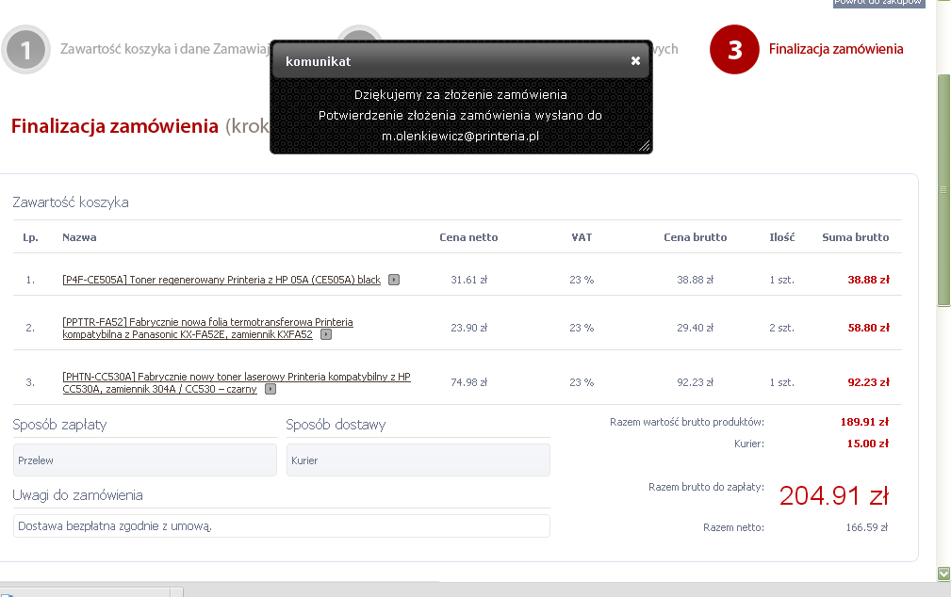This screenshot has width=951, height=597.
Task: Click the order remarks field Dostawa bezpłatna
Action: point(282,526)
